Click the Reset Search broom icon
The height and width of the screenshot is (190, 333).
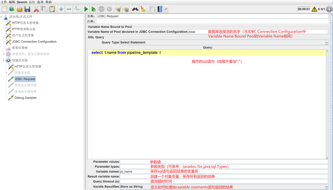pos(143,9)
